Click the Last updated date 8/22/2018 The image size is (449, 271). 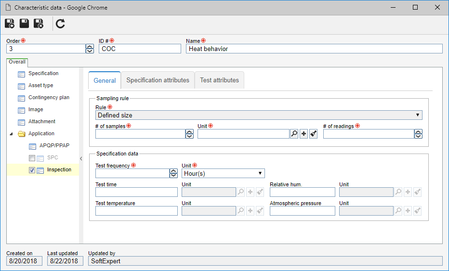[66, 261]
